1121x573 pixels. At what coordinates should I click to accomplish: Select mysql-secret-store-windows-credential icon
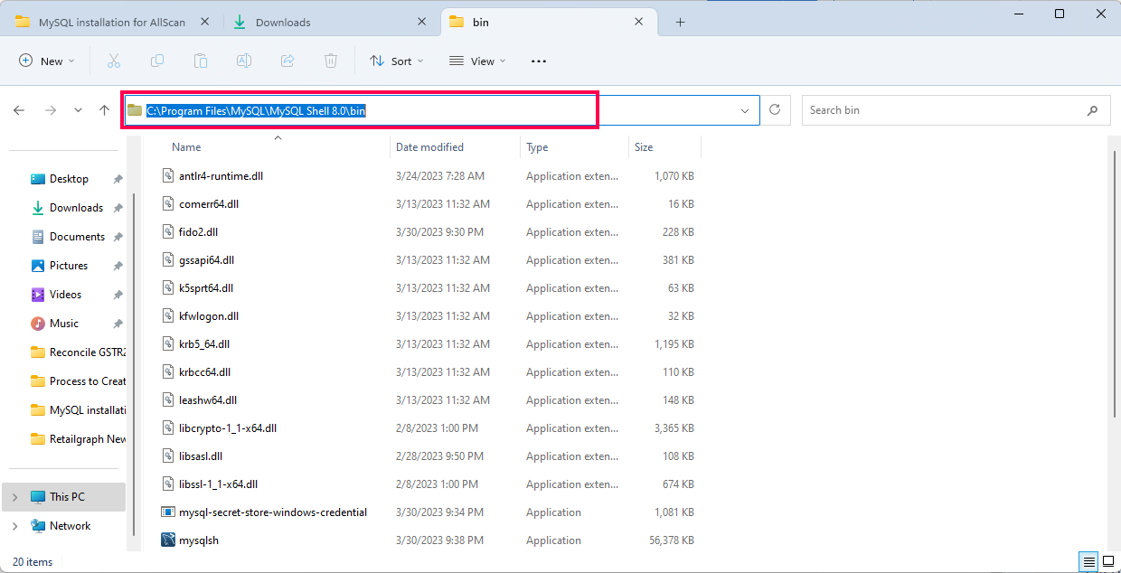tap(167, 512)
